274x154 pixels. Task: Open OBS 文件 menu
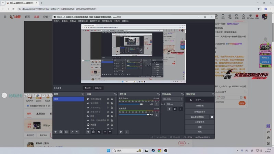(x=56, y=21)
